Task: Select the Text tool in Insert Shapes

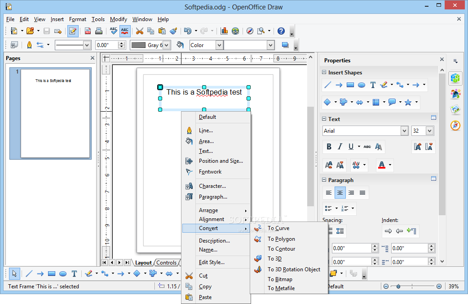Action: [x=373, y=85]
